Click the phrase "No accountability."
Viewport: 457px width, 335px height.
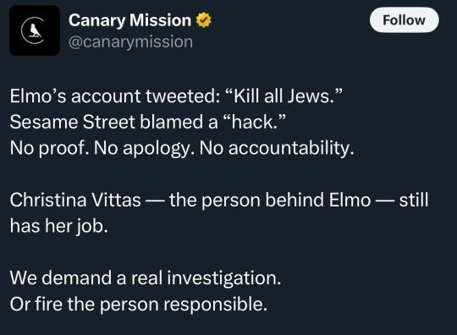click(277, 148)
